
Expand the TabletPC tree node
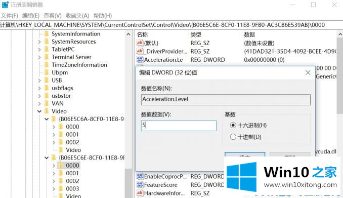[x=39, y=50]
